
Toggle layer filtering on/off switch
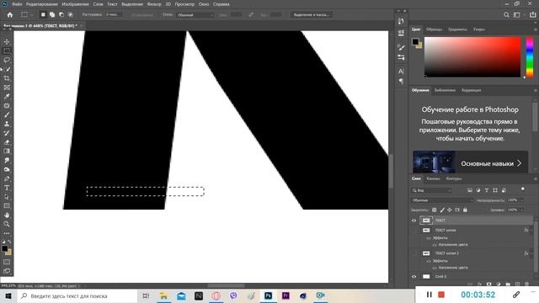[522, 189]
